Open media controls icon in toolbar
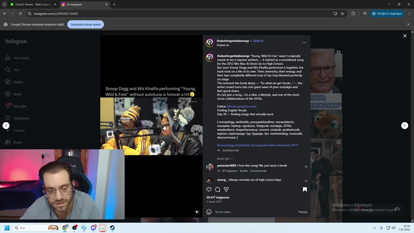This screenshot has width=414, height=233. 365,14
